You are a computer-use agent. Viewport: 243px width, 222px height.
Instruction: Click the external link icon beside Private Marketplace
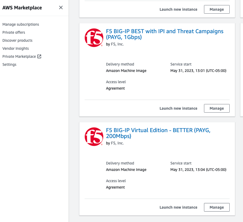(39, 56)
